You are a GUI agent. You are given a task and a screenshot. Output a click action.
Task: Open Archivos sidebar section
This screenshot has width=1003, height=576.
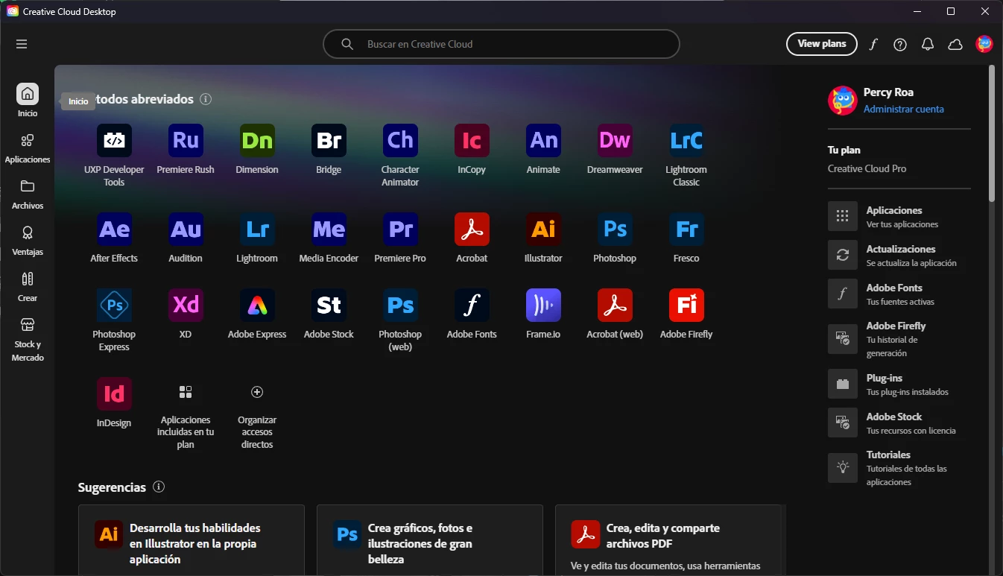(x=28, y=194)
